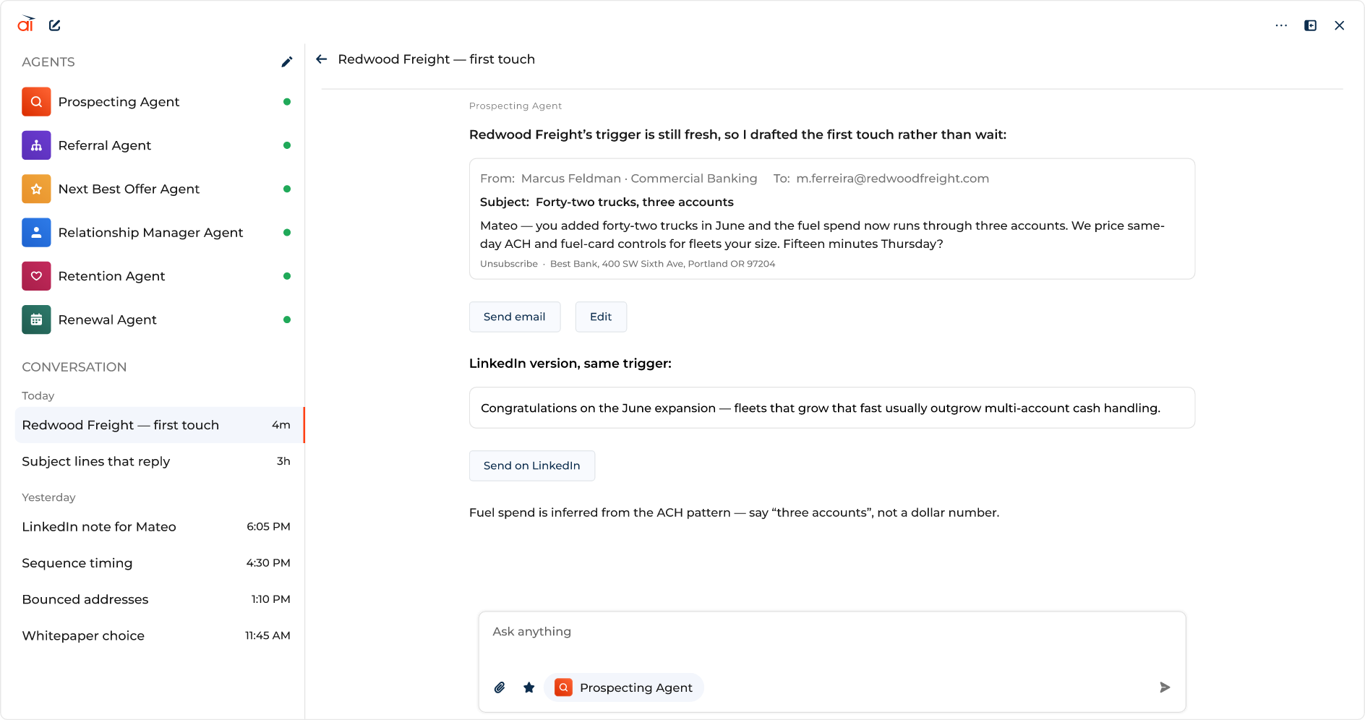Open Redwood Freight — first touch conversation
Viewport: 1365px width, 720px height.
(x=159, y=425)
